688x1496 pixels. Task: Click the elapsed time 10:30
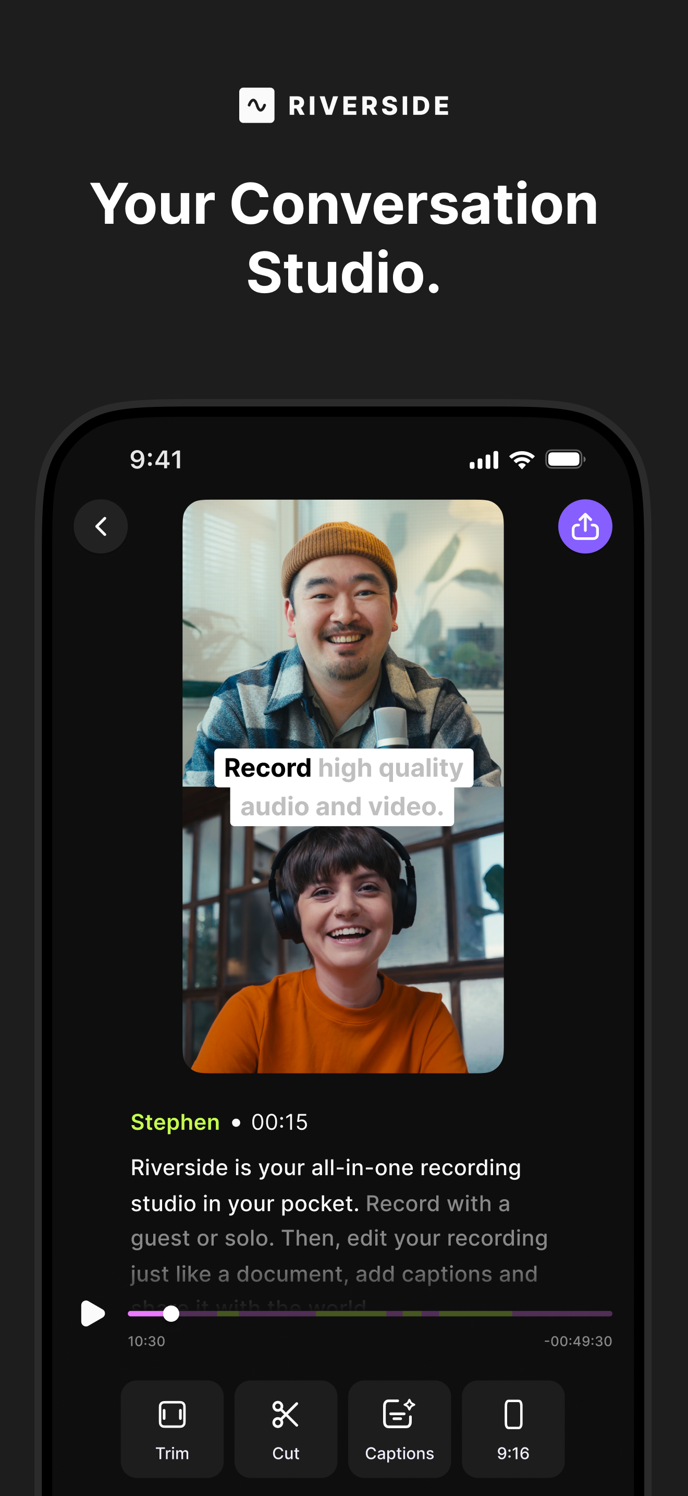[146, 1341]
